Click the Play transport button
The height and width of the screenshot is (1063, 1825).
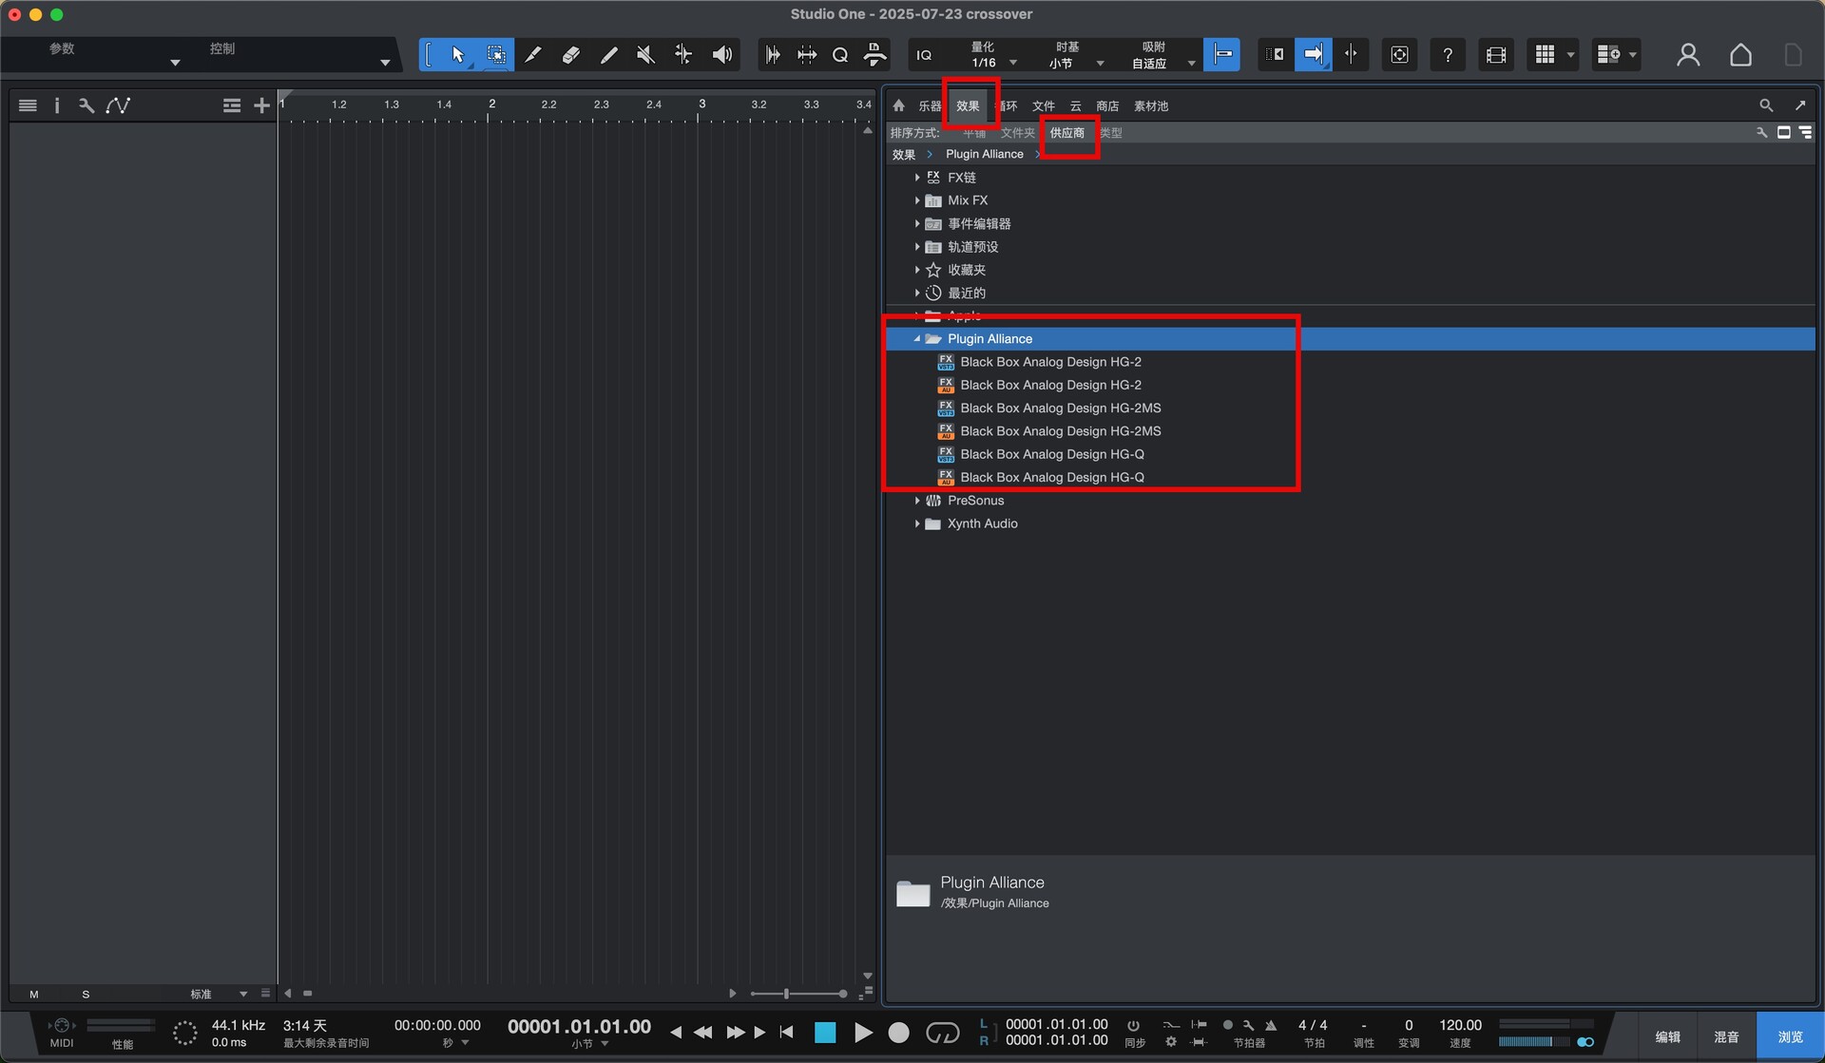click(863, 1033)
